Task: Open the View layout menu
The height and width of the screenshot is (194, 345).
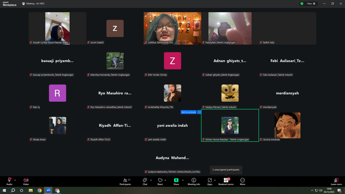Action: coord(311,4)
